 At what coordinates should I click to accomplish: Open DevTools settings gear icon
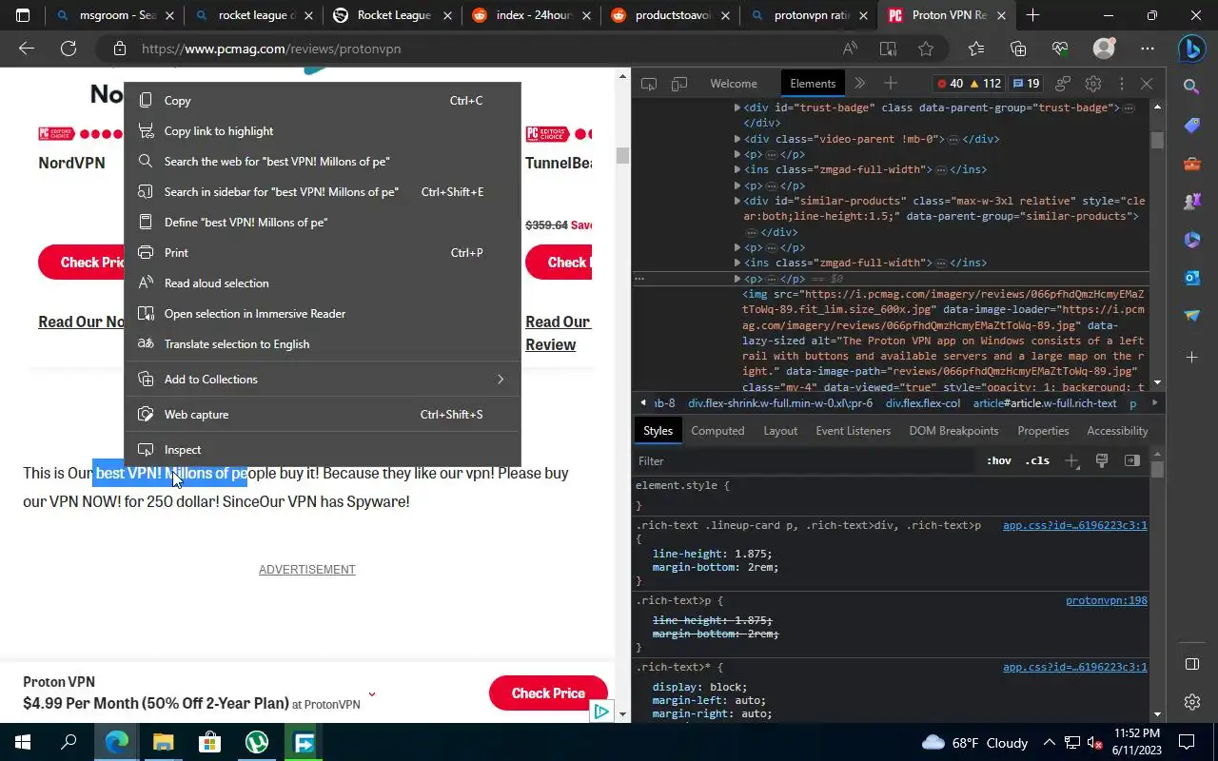tap(1093, 84)
